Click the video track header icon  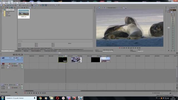(x=3, y=58)
